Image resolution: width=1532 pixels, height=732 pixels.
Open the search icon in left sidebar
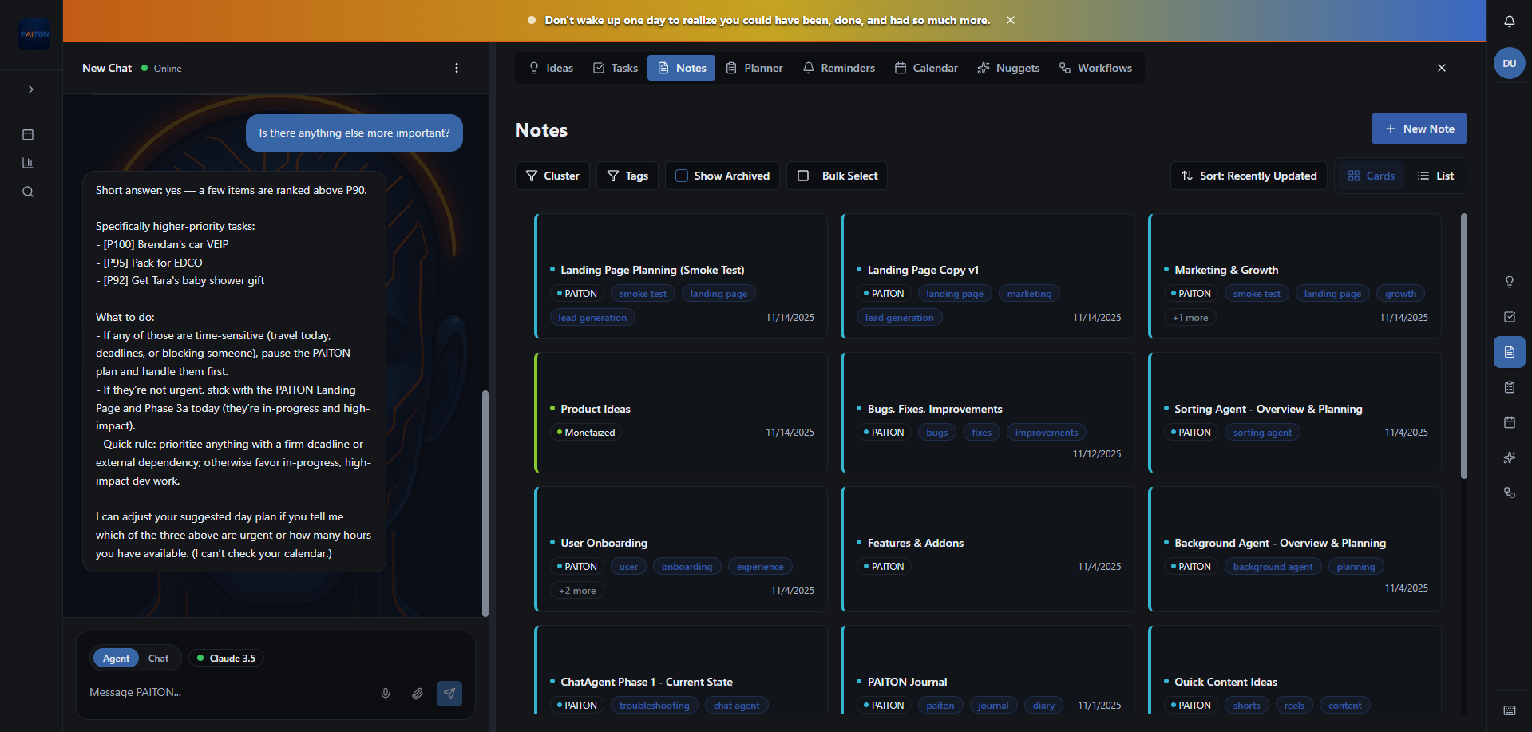coord(28,192)
